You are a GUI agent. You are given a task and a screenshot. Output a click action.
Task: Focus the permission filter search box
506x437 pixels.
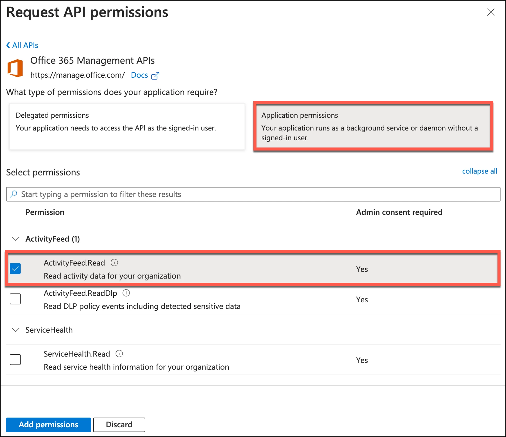[253, 194]
